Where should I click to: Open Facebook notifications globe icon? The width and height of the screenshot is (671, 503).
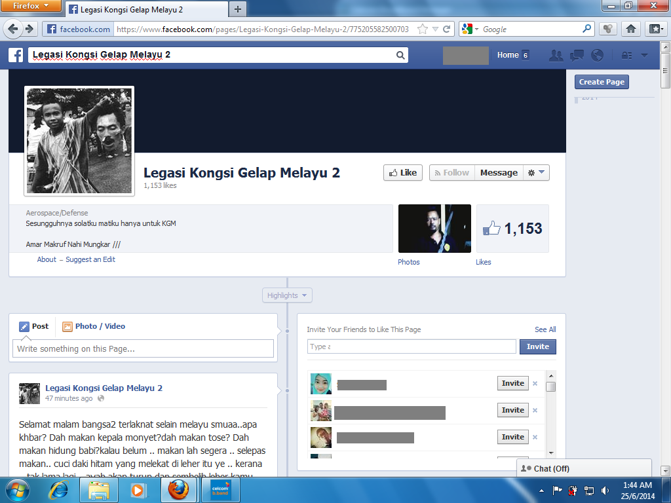(598, 55)
